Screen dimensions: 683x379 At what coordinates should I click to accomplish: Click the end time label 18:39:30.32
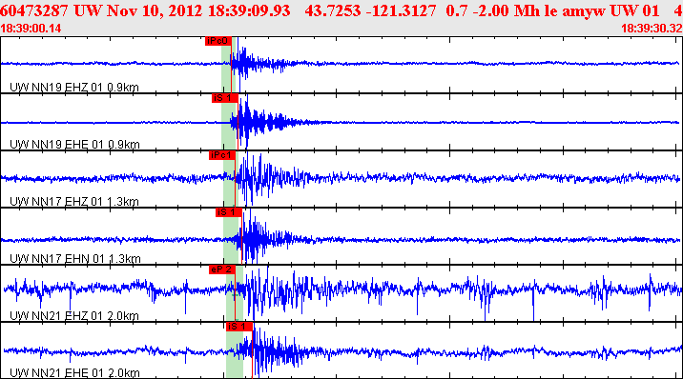click(x=652, y=29)
